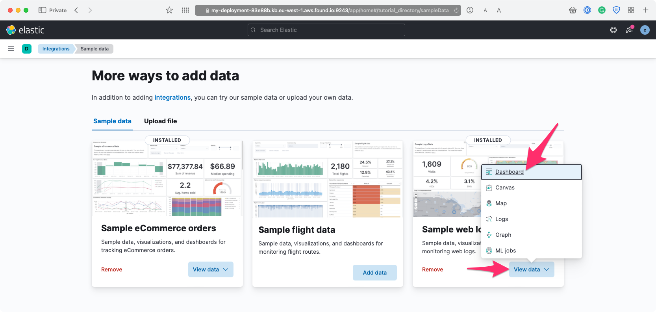Click Add data for flight data
This screenshot has width=656, height=312.
[374, 273]
